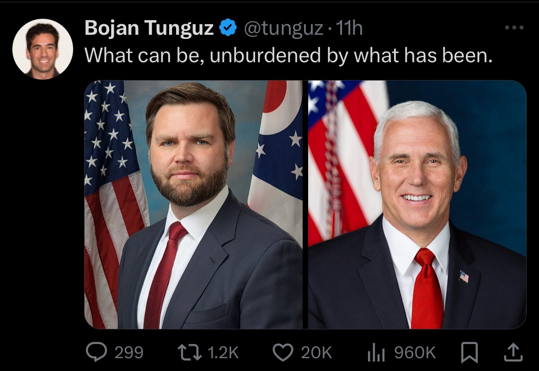
Task: Open the three-dot more options menu
Action: pos(514,27)
